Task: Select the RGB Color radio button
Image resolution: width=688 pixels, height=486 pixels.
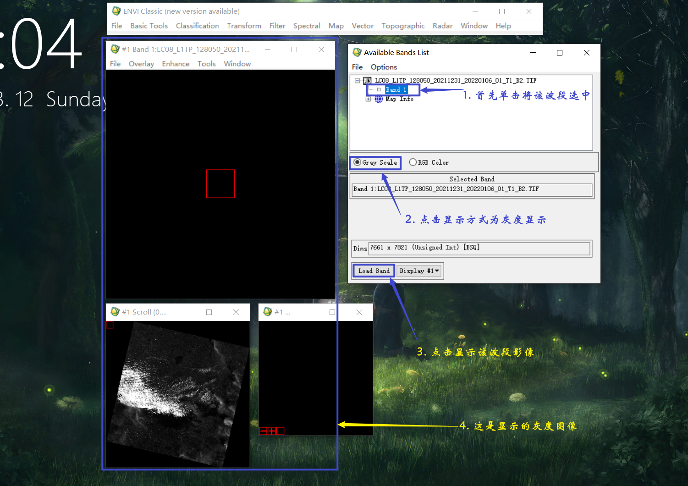Action: [x=413, y=162]
